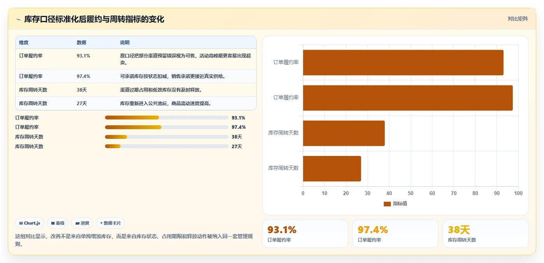Open the data card showing 93.1%
Screen dimensions: 544x263
pyautogui.click(x=305, y=234)
